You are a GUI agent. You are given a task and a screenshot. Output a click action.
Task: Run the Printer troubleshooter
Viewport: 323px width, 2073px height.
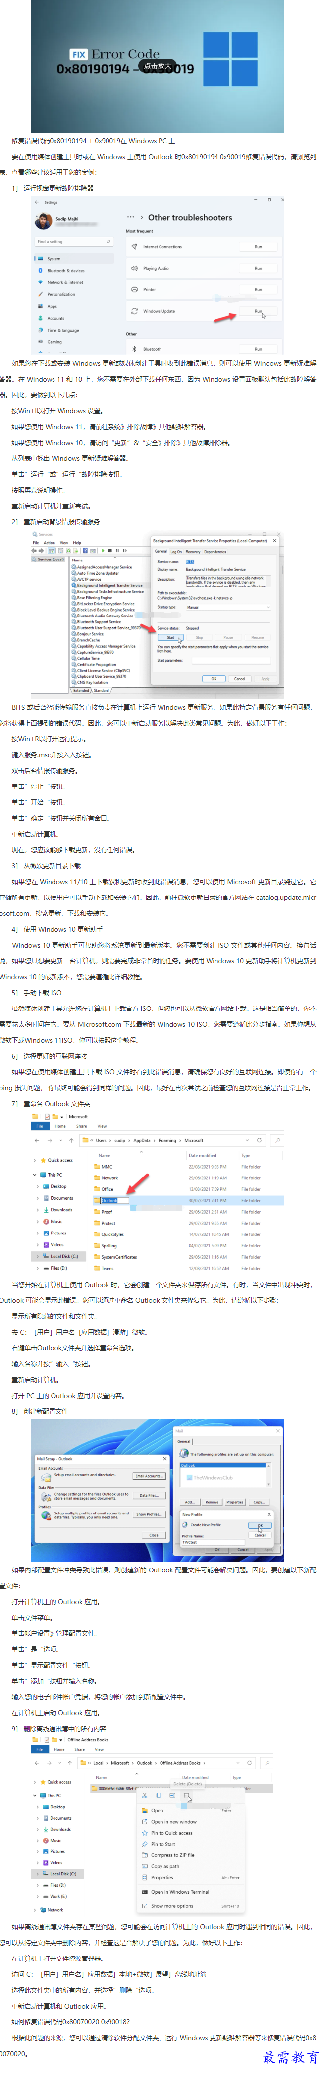pyautogui.click(x=258, y=290)
